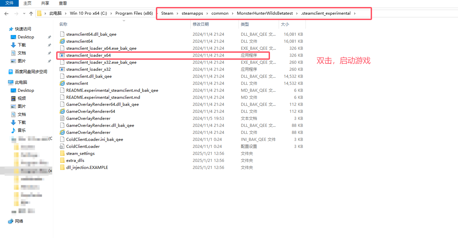Select the steamclient64.dll_bak_qee file icon
The width and height of the screenshot is (458, 238).
[x=62, y=34]
